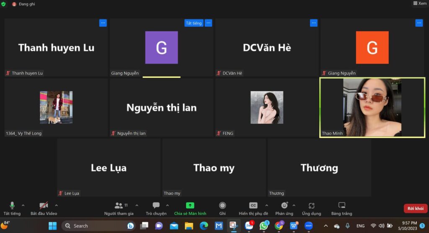Open more options on Thanh huyen Lu tile

103,23
